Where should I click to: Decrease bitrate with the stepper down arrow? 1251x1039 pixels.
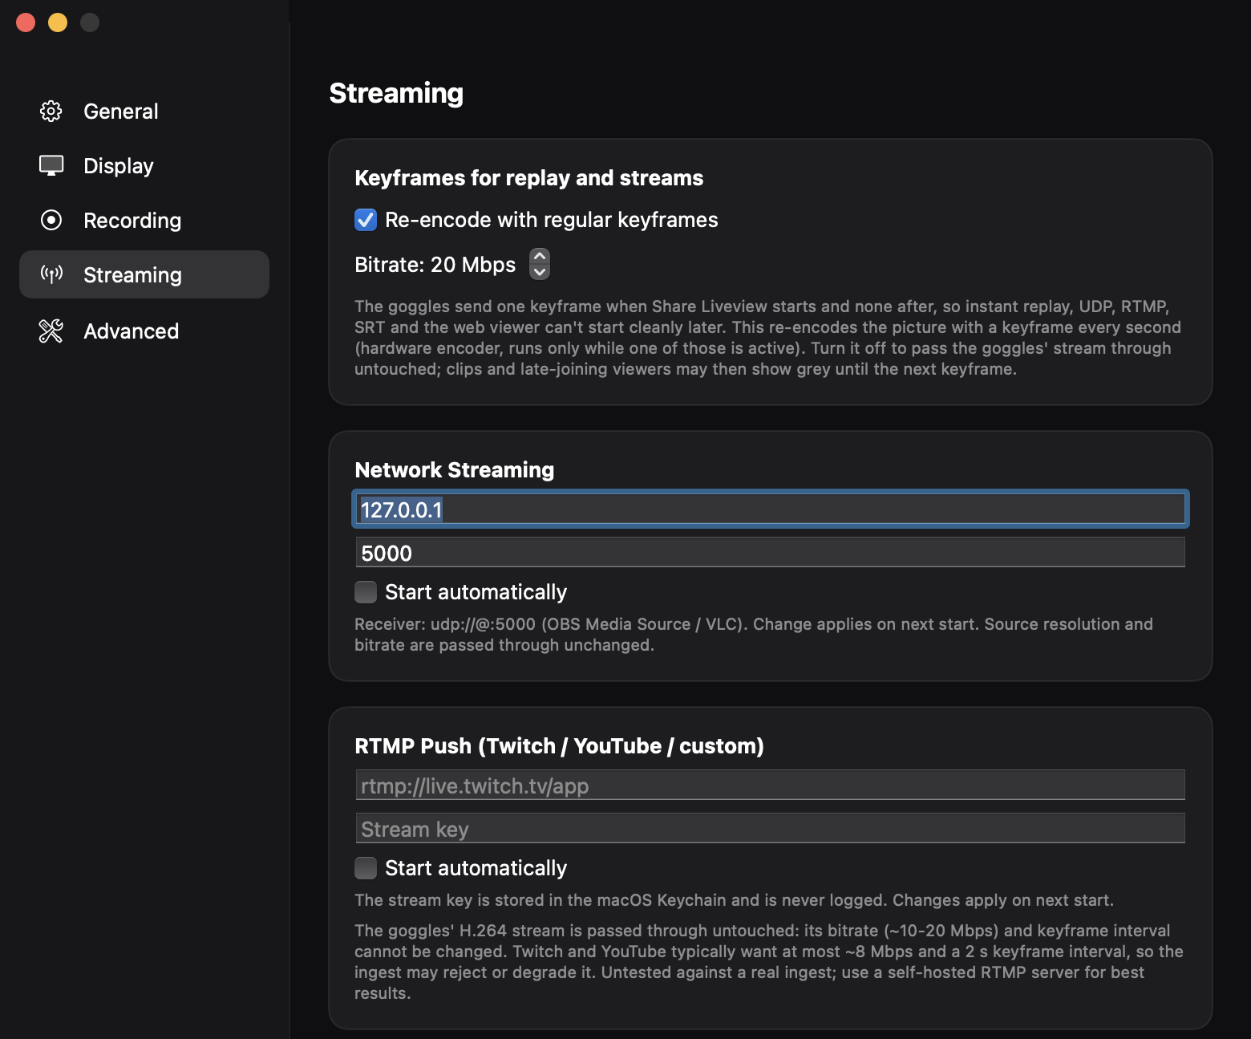pyautogui.click(x=540, y=272)
